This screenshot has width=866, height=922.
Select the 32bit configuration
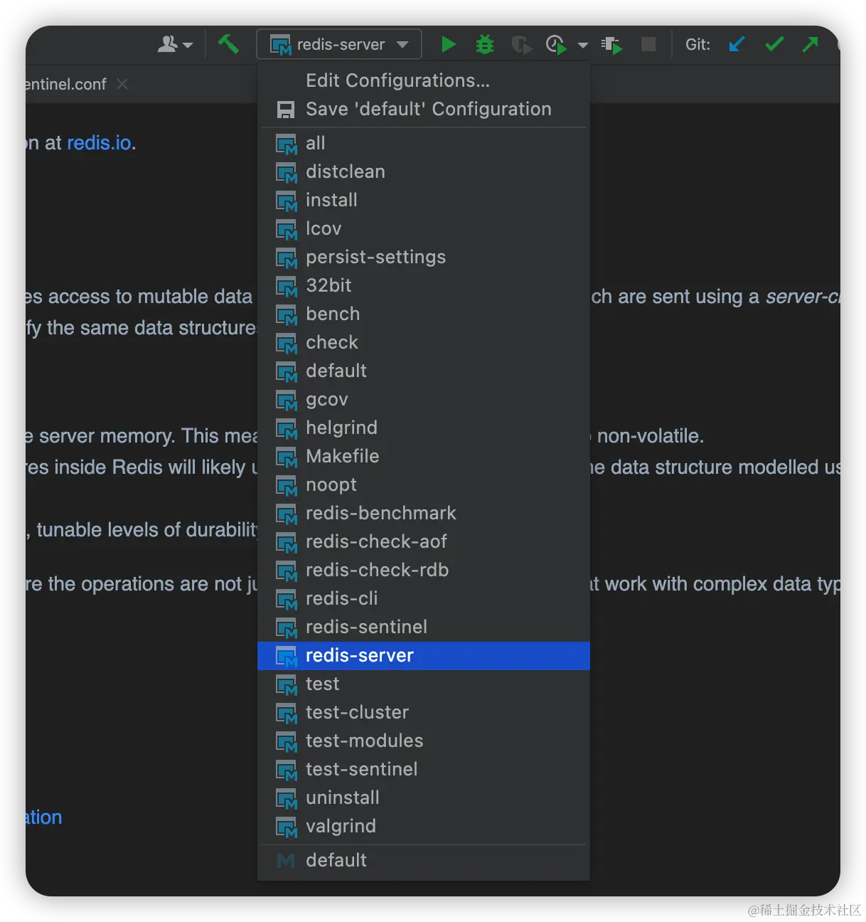tap(424, 285)
